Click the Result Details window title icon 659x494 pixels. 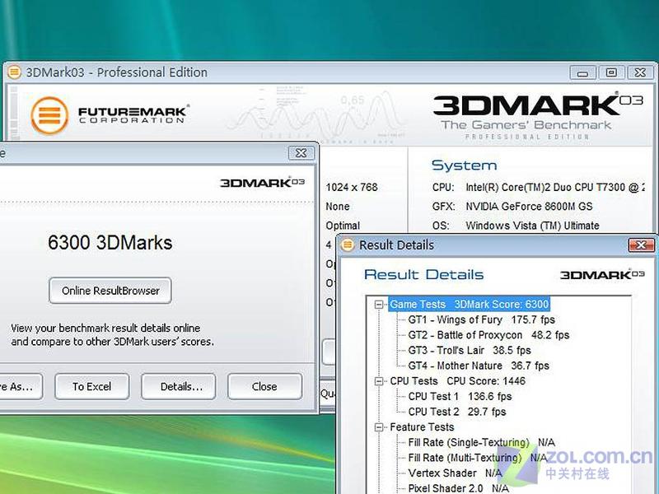348,245
